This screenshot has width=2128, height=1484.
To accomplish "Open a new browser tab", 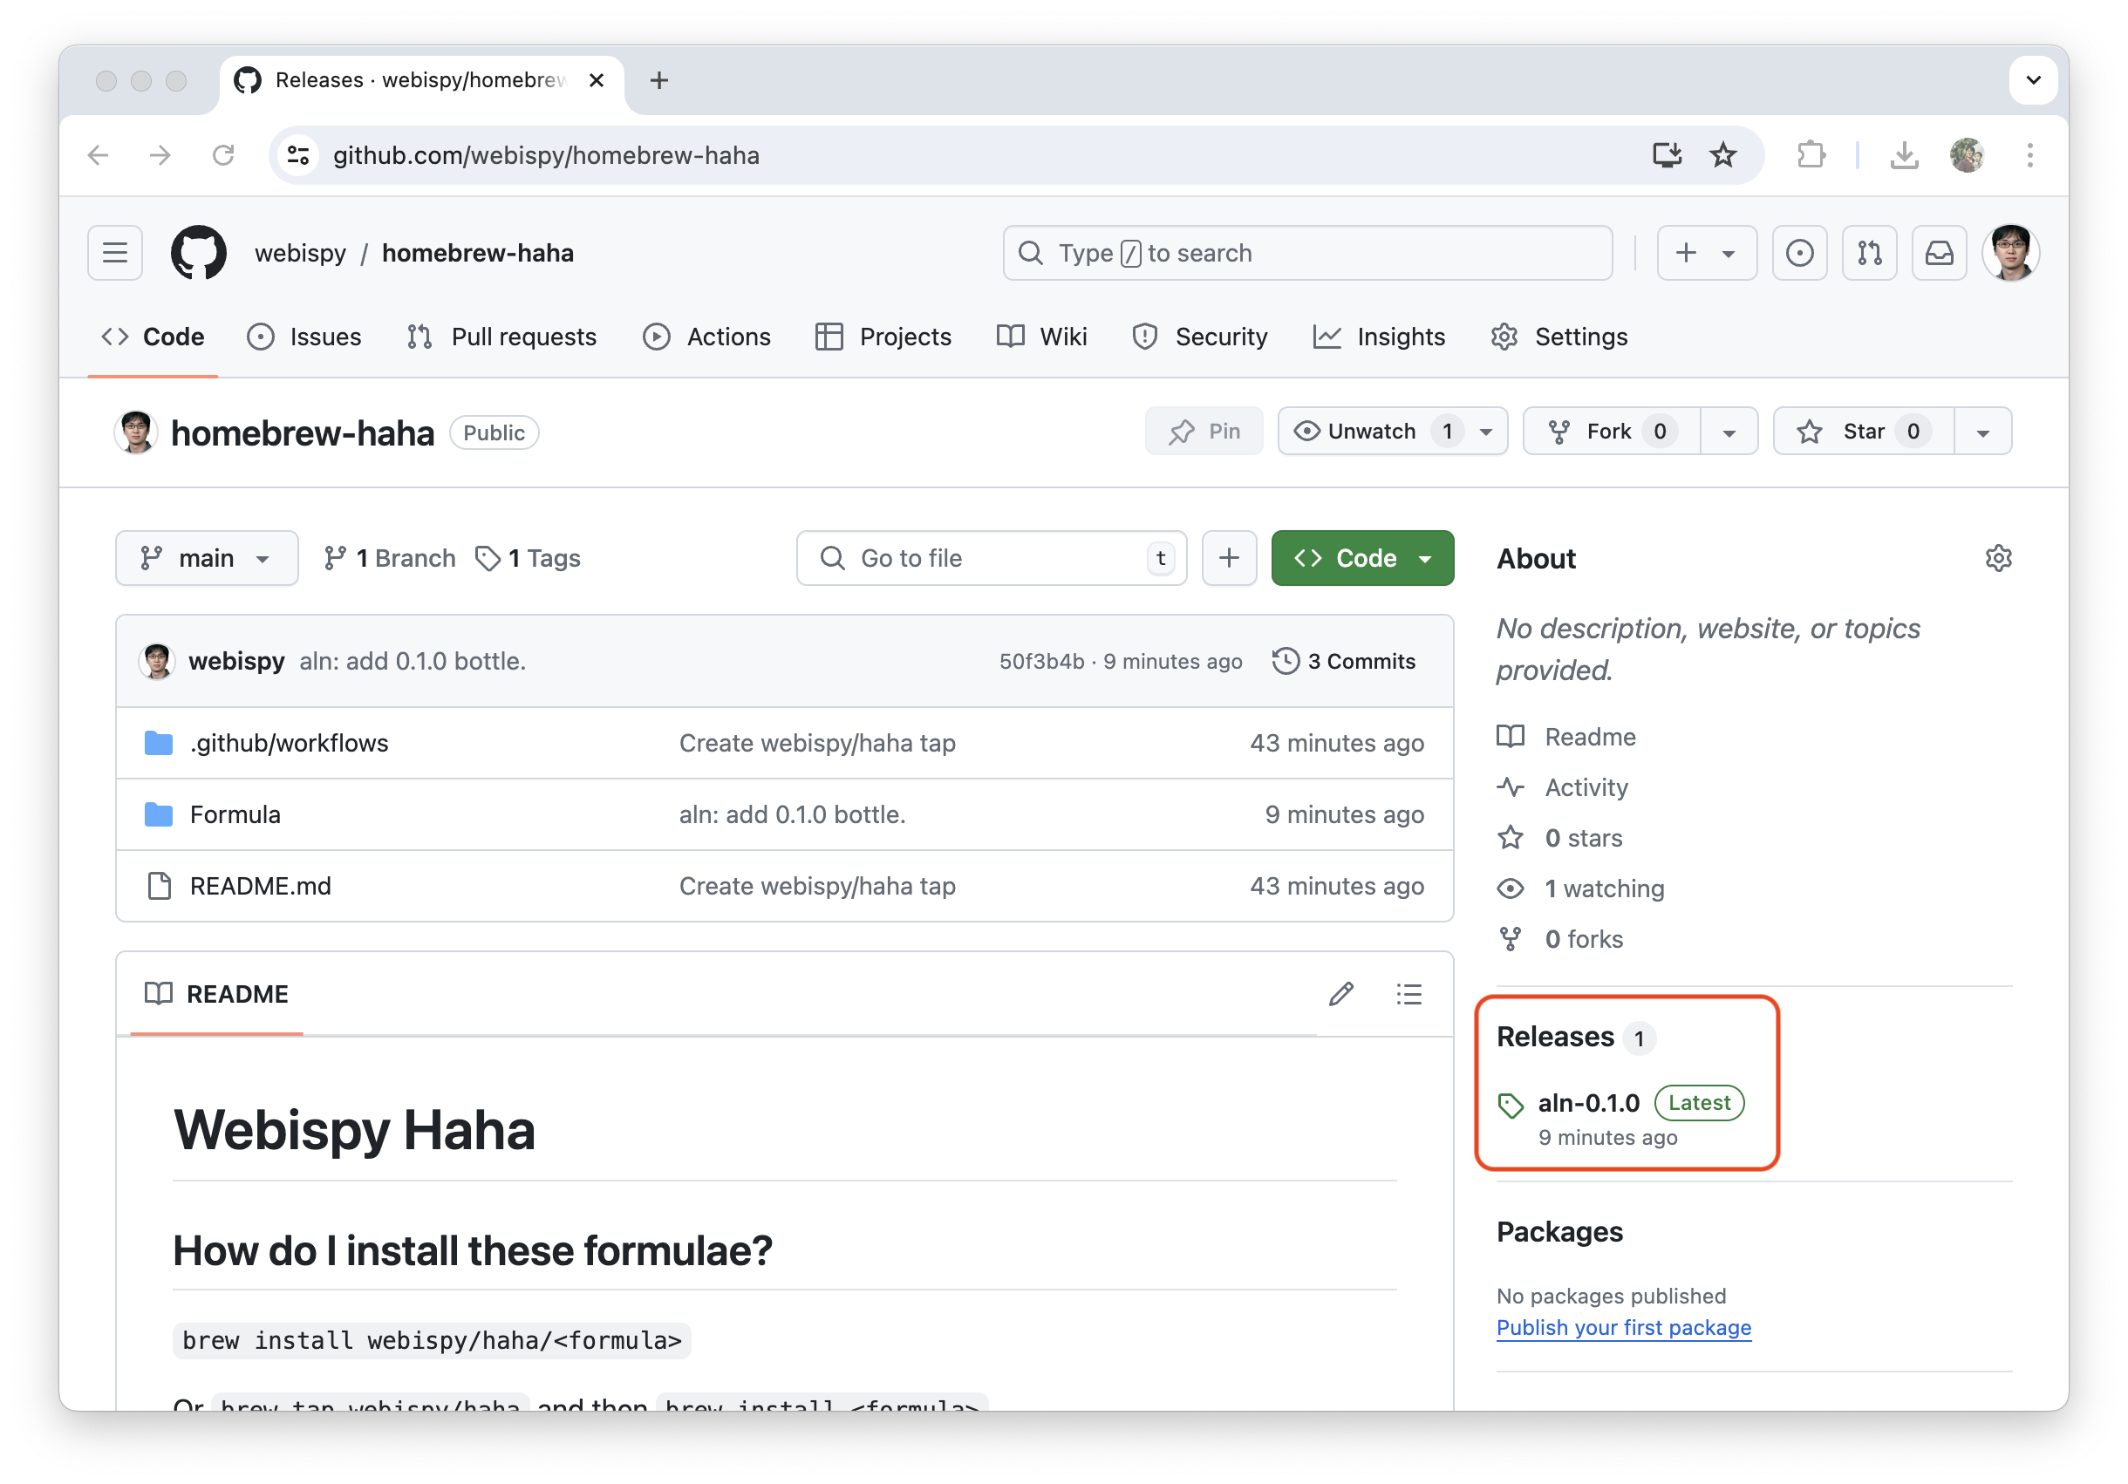I will [659, 80].
